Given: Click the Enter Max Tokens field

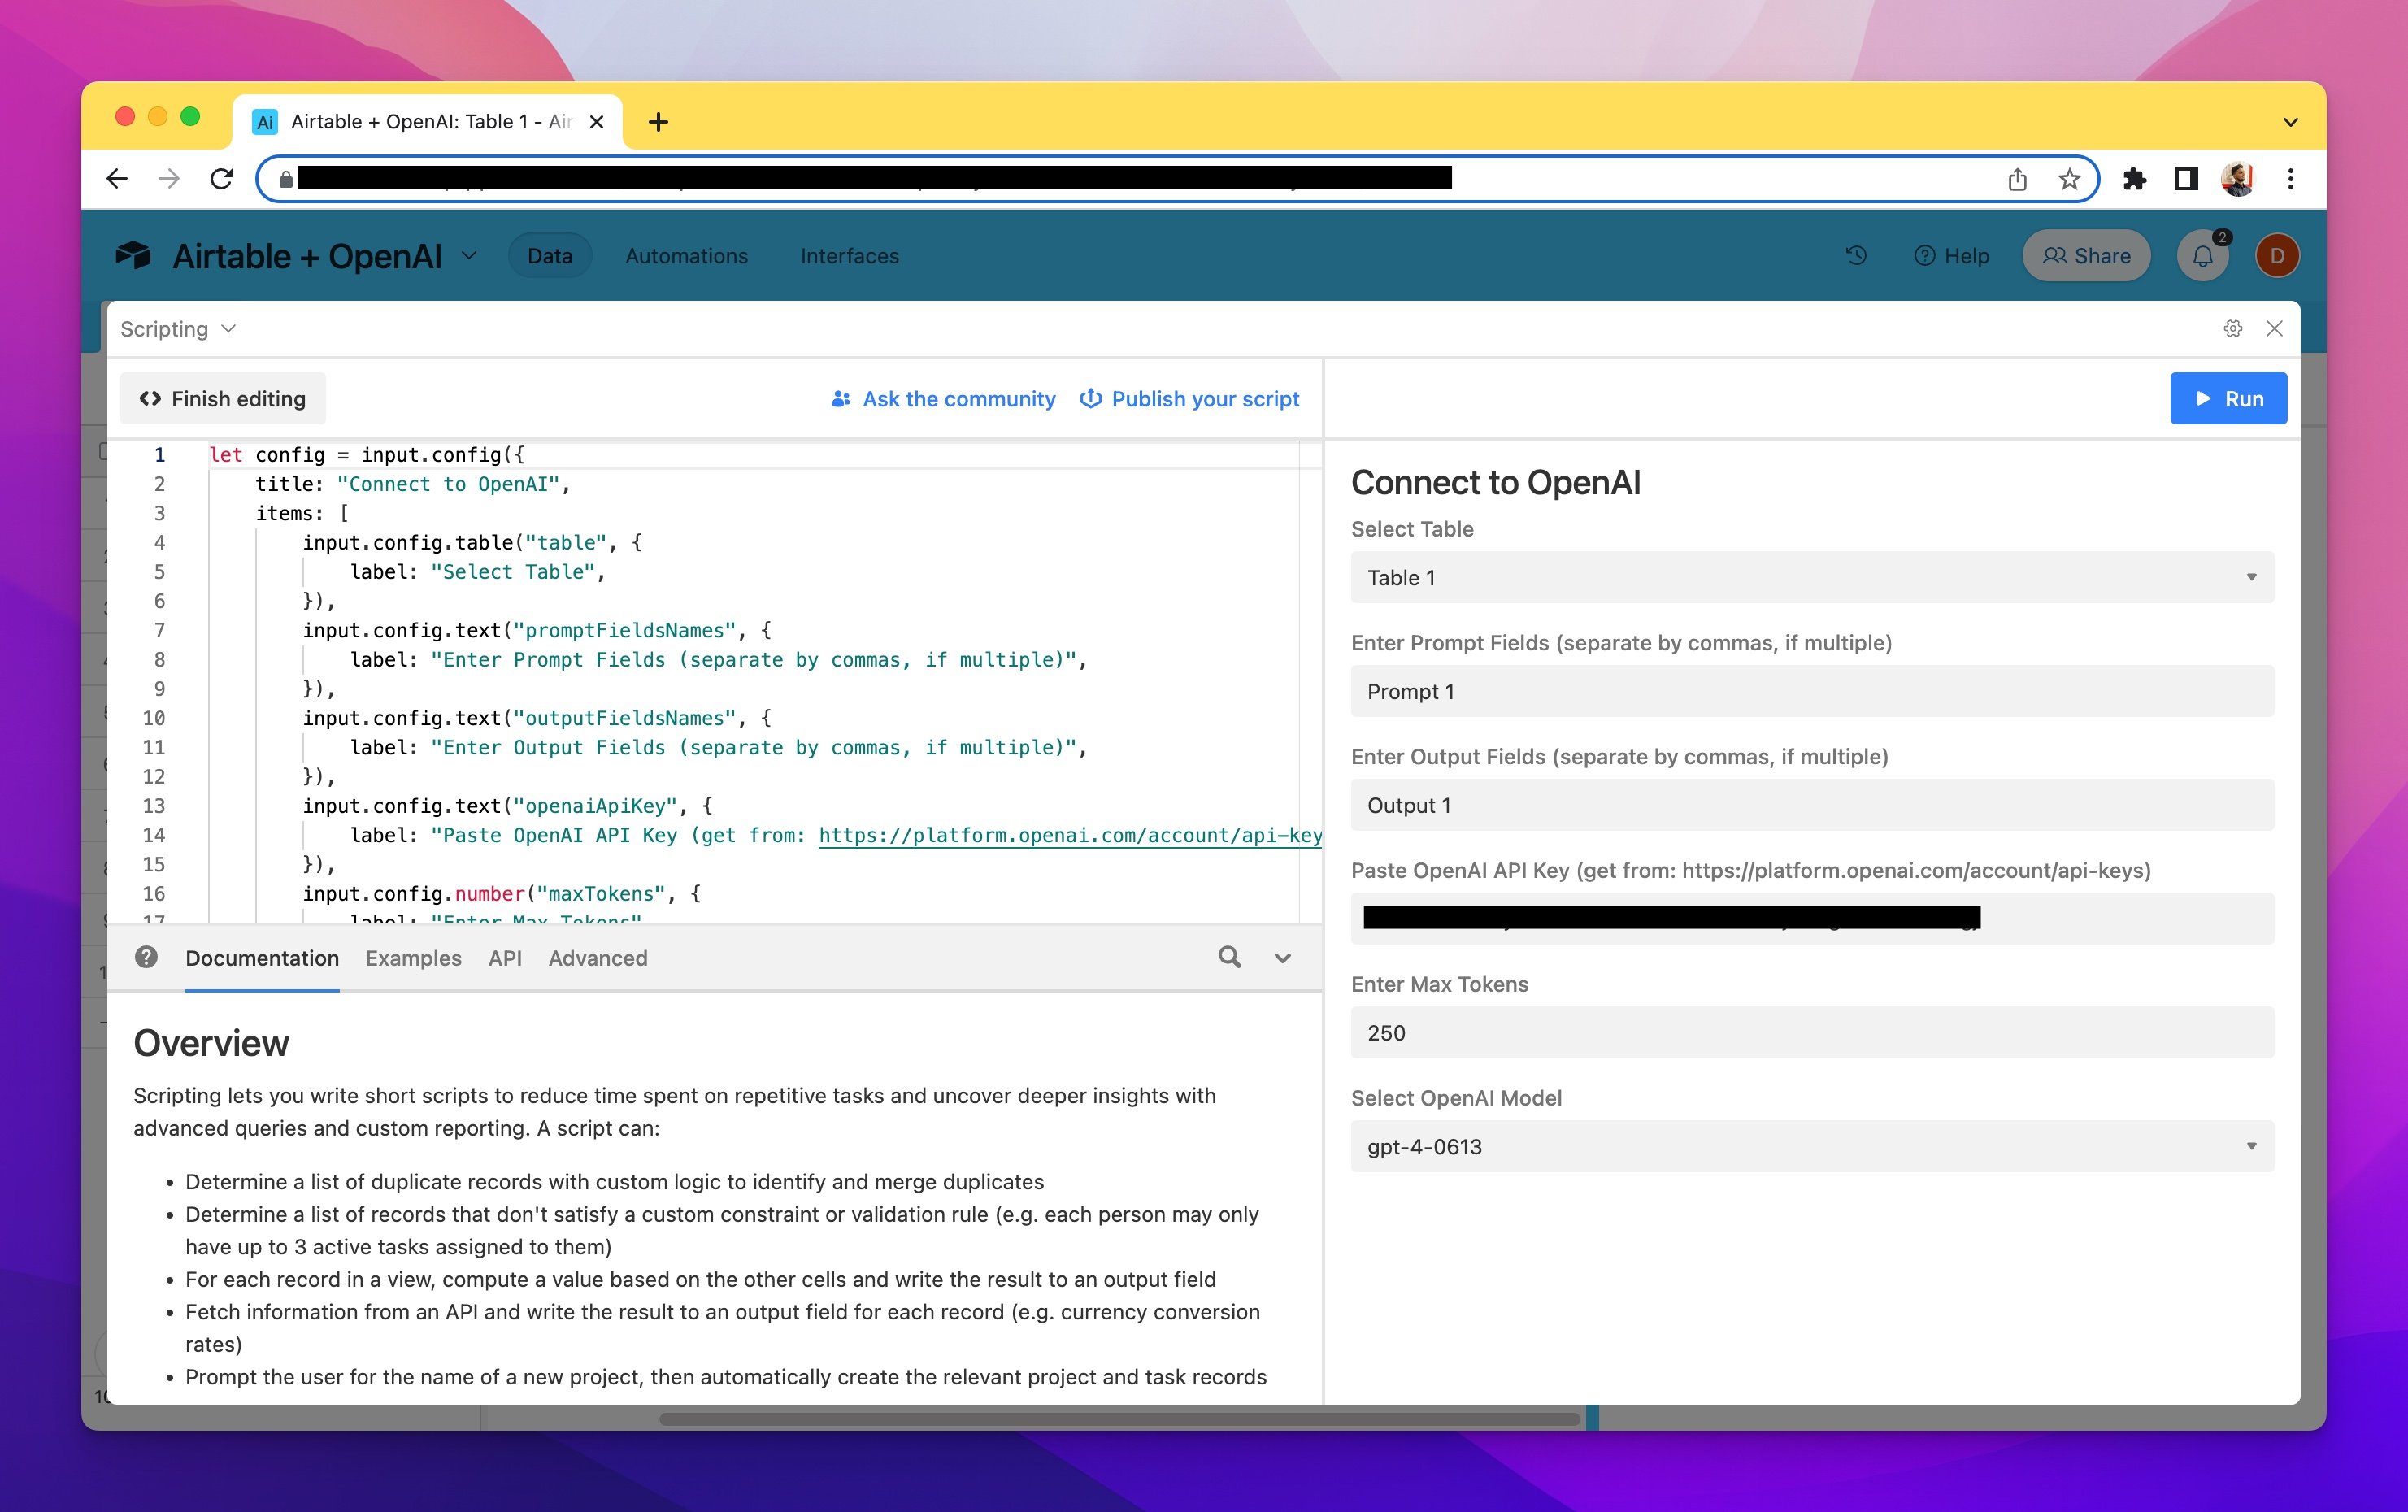Looking at the screenshot, I should point(1811,1032).
